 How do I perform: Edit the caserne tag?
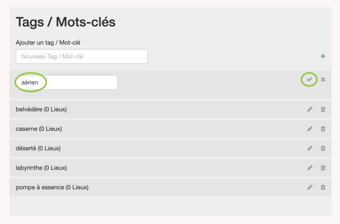[310, 129]
